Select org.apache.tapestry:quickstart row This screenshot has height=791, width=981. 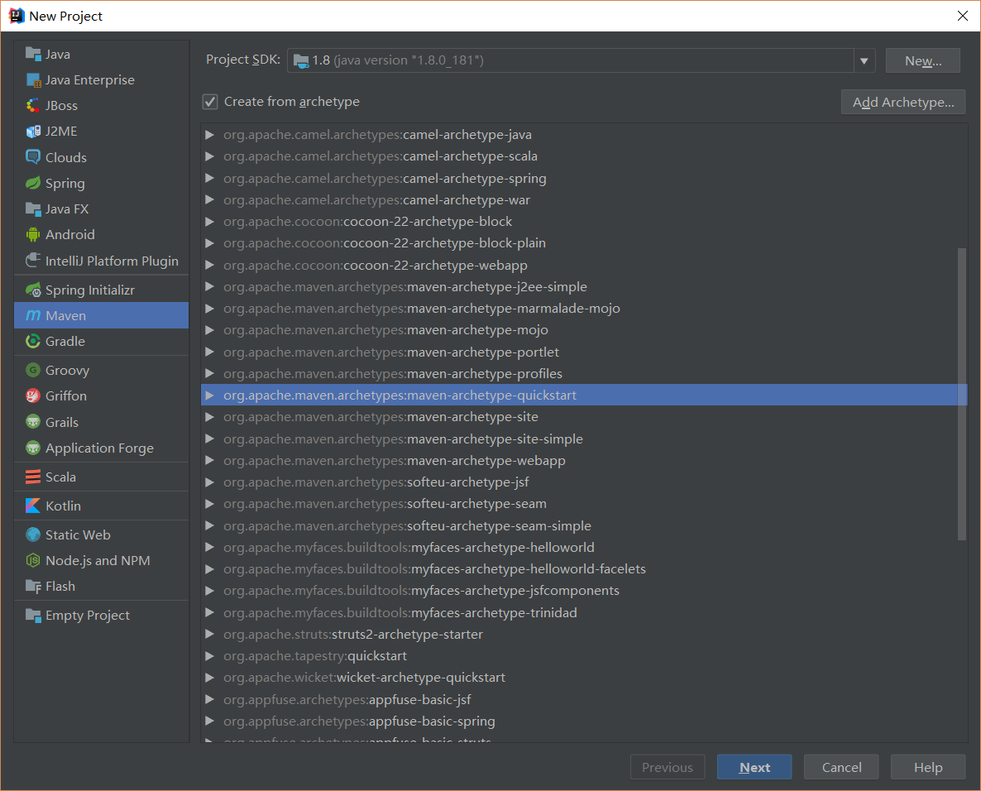[x=584, y=656]
